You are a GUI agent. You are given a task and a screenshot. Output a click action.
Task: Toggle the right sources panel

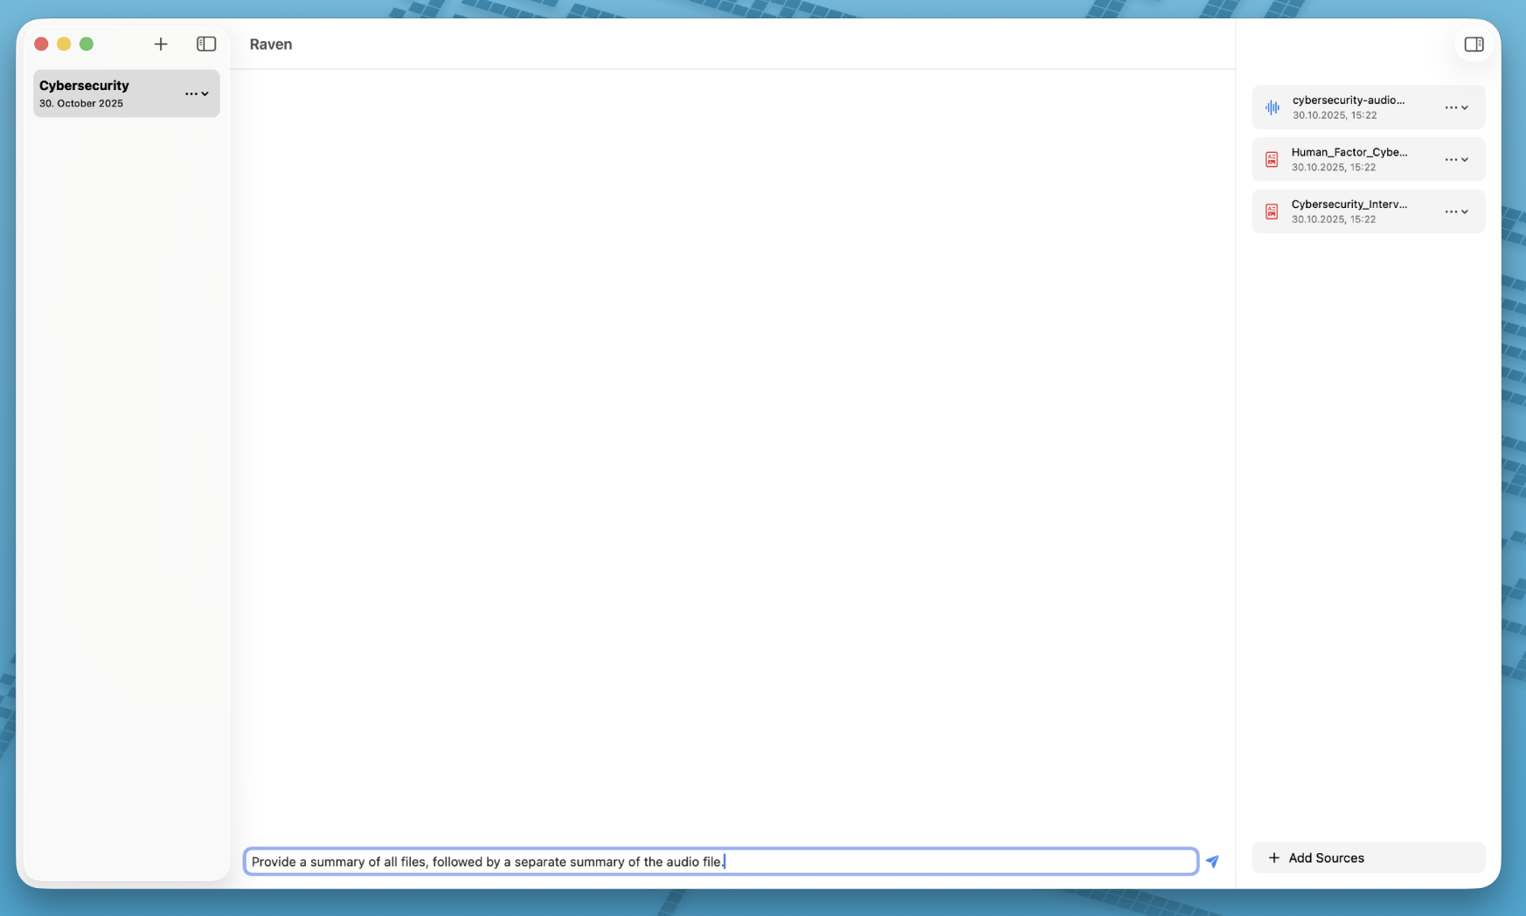pyautogui.click(x=1474, y=45)
